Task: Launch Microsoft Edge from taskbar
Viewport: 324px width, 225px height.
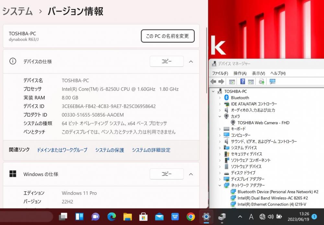Action: pos(111,217)
